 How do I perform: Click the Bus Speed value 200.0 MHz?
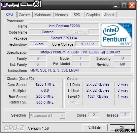(x=45, y=96)
